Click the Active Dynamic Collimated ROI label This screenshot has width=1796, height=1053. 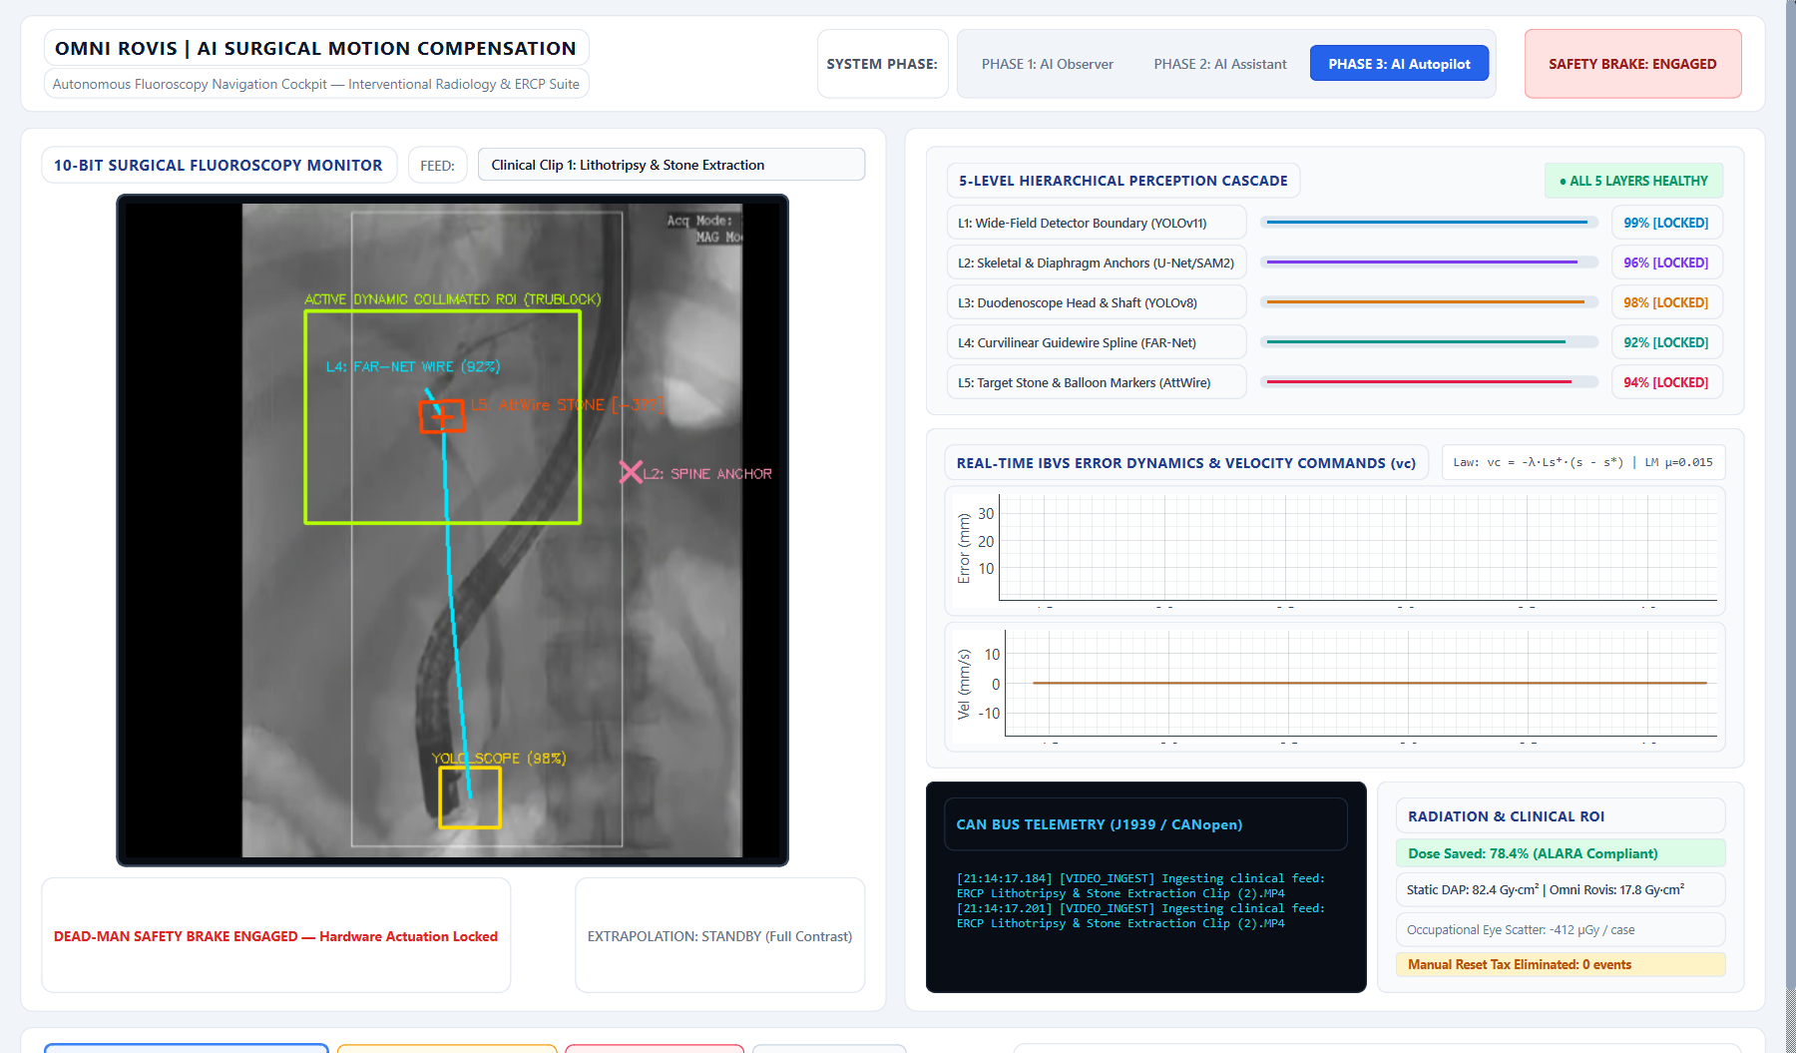[452, 298]
